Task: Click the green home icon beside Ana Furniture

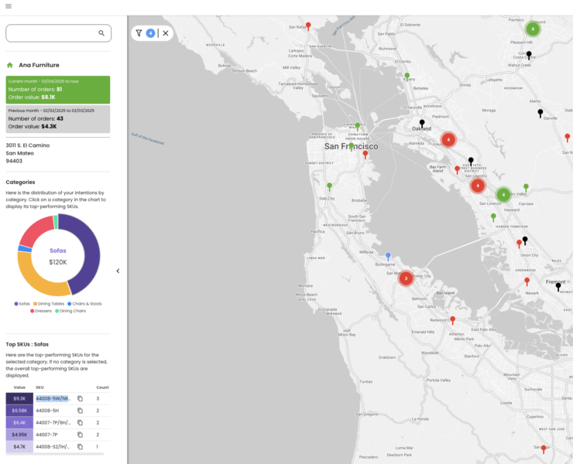Action: click(10, 66)
